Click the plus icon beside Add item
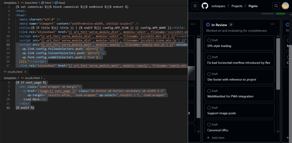This screenshot has height=143, width=292. point(208,138)
